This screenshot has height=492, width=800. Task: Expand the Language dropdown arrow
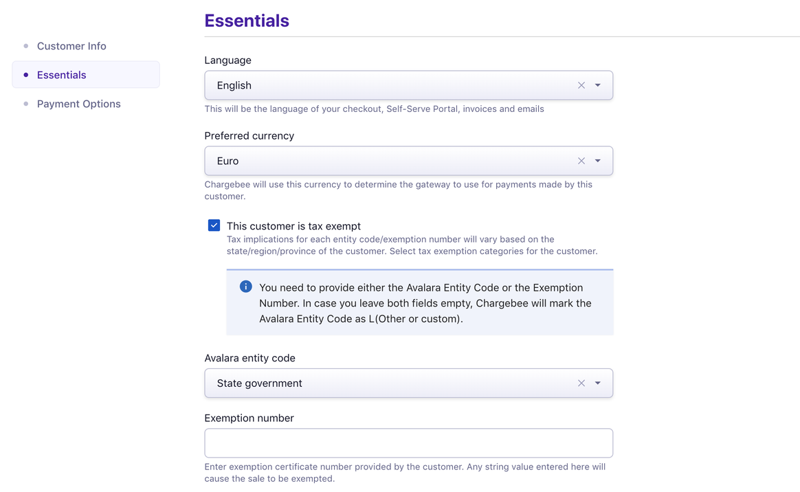tap(598, 85)
